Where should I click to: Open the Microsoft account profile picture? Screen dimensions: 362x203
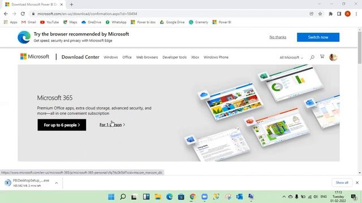333,57
